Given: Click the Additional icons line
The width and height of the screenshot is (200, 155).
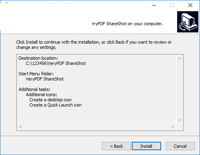Looking at the screenshot, I should [41, 95].
